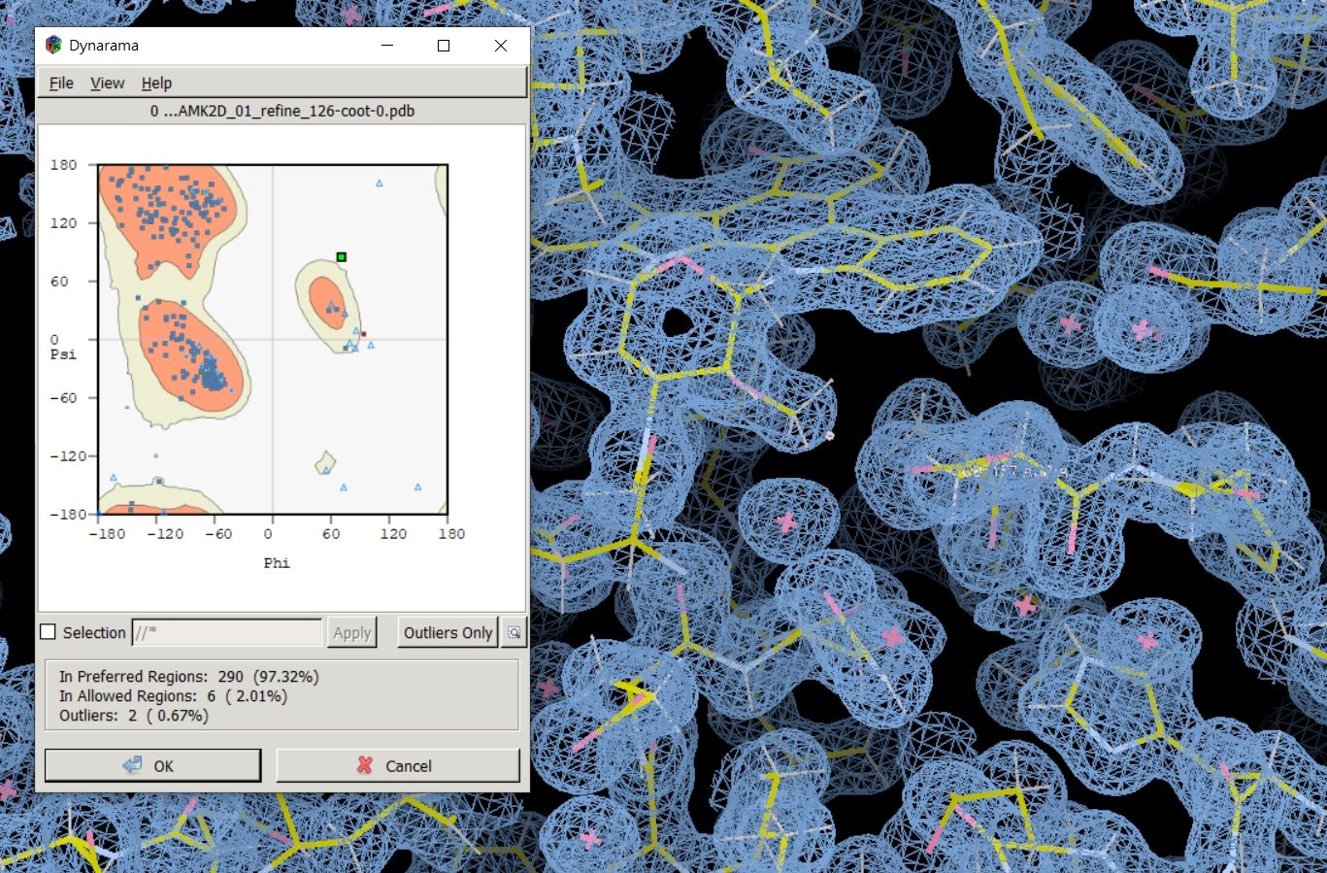Click the small magnifier icon beside Outliers Only

514,632
